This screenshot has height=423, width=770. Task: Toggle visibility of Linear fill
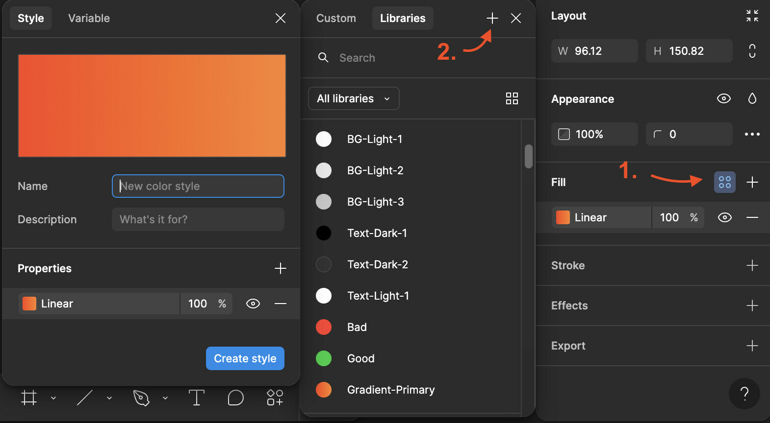pyautogui.click(x=725, y=217)
